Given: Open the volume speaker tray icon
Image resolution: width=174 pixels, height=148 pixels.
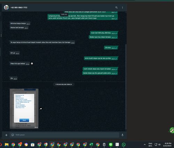Looking at the screenshot, I should [159, 145].
